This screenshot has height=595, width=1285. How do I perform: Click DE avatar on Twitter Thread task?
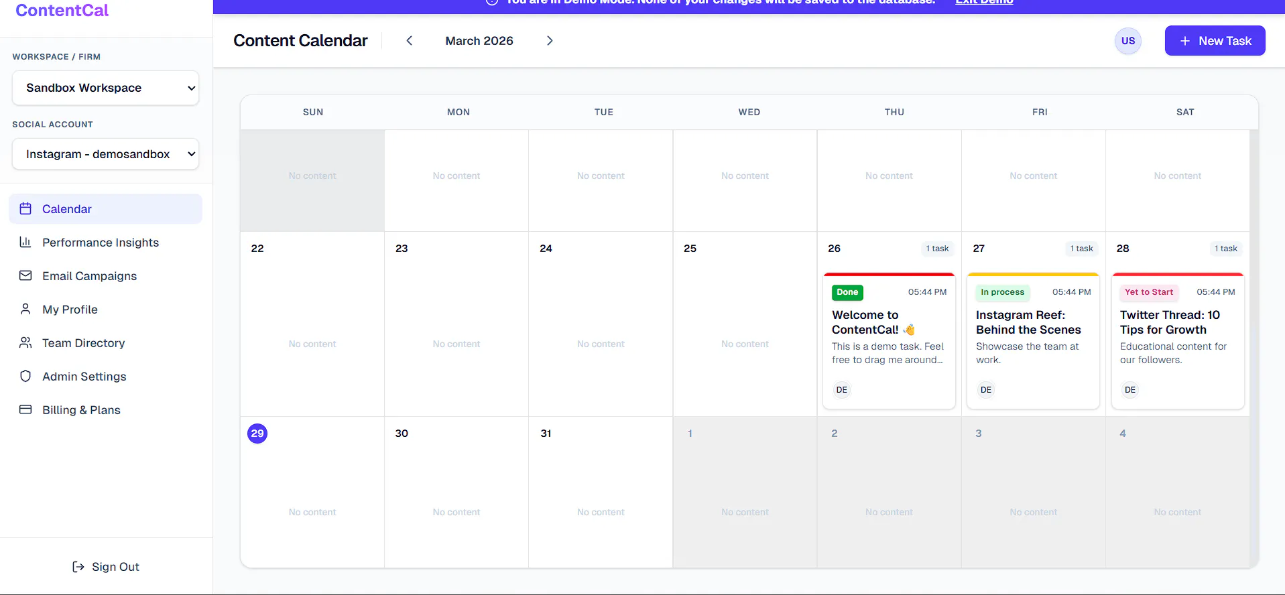(x=1130, y=390)
